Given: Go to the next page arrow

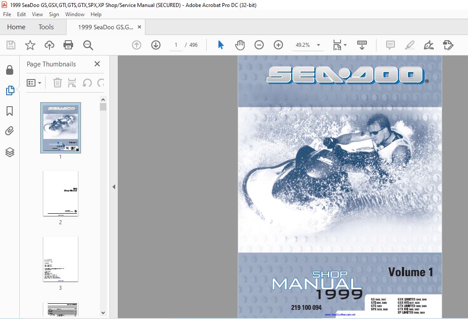Looking at the screenshot, I should click(x=156, y=45).
